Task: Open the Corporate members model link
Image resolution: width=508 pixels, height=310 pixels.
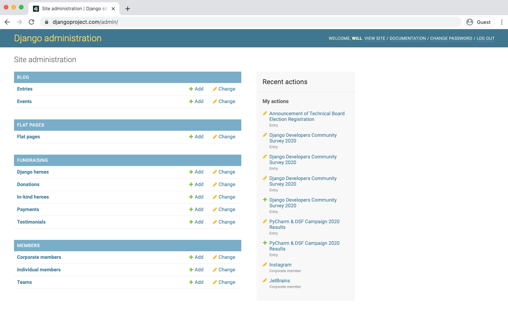Action: 39,257
